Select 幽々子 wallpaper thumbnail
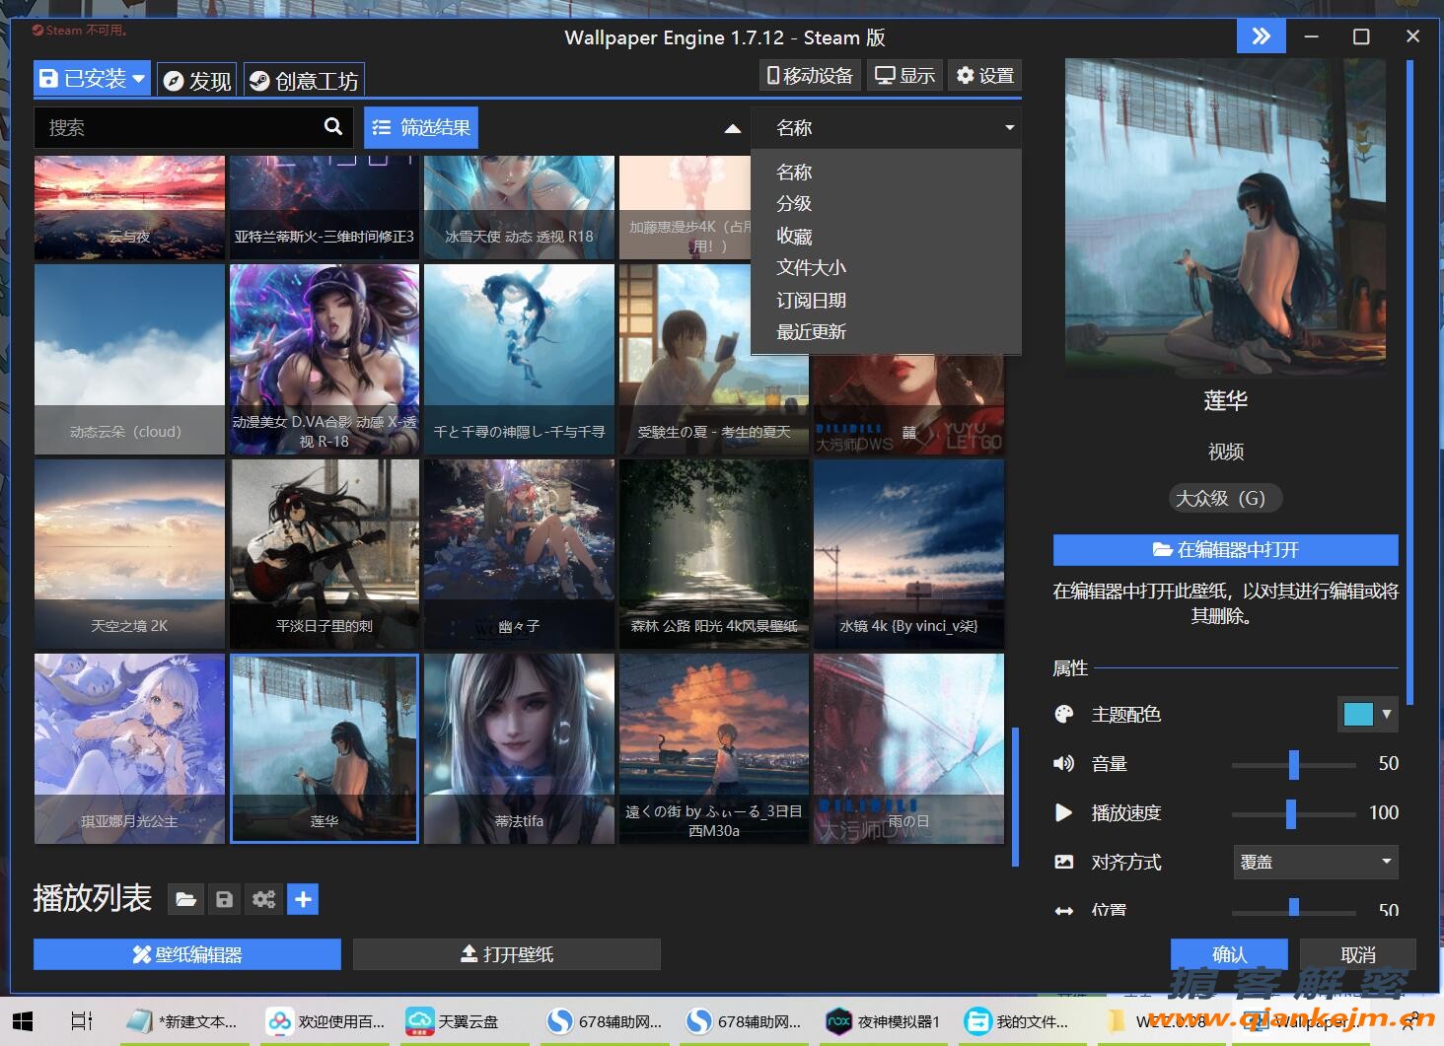This screenshot has height=1046, width=1444. point(519,554)
